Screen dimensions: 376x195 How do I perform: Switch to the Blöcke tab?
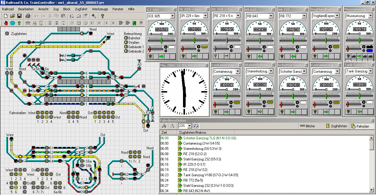(307, 126)
